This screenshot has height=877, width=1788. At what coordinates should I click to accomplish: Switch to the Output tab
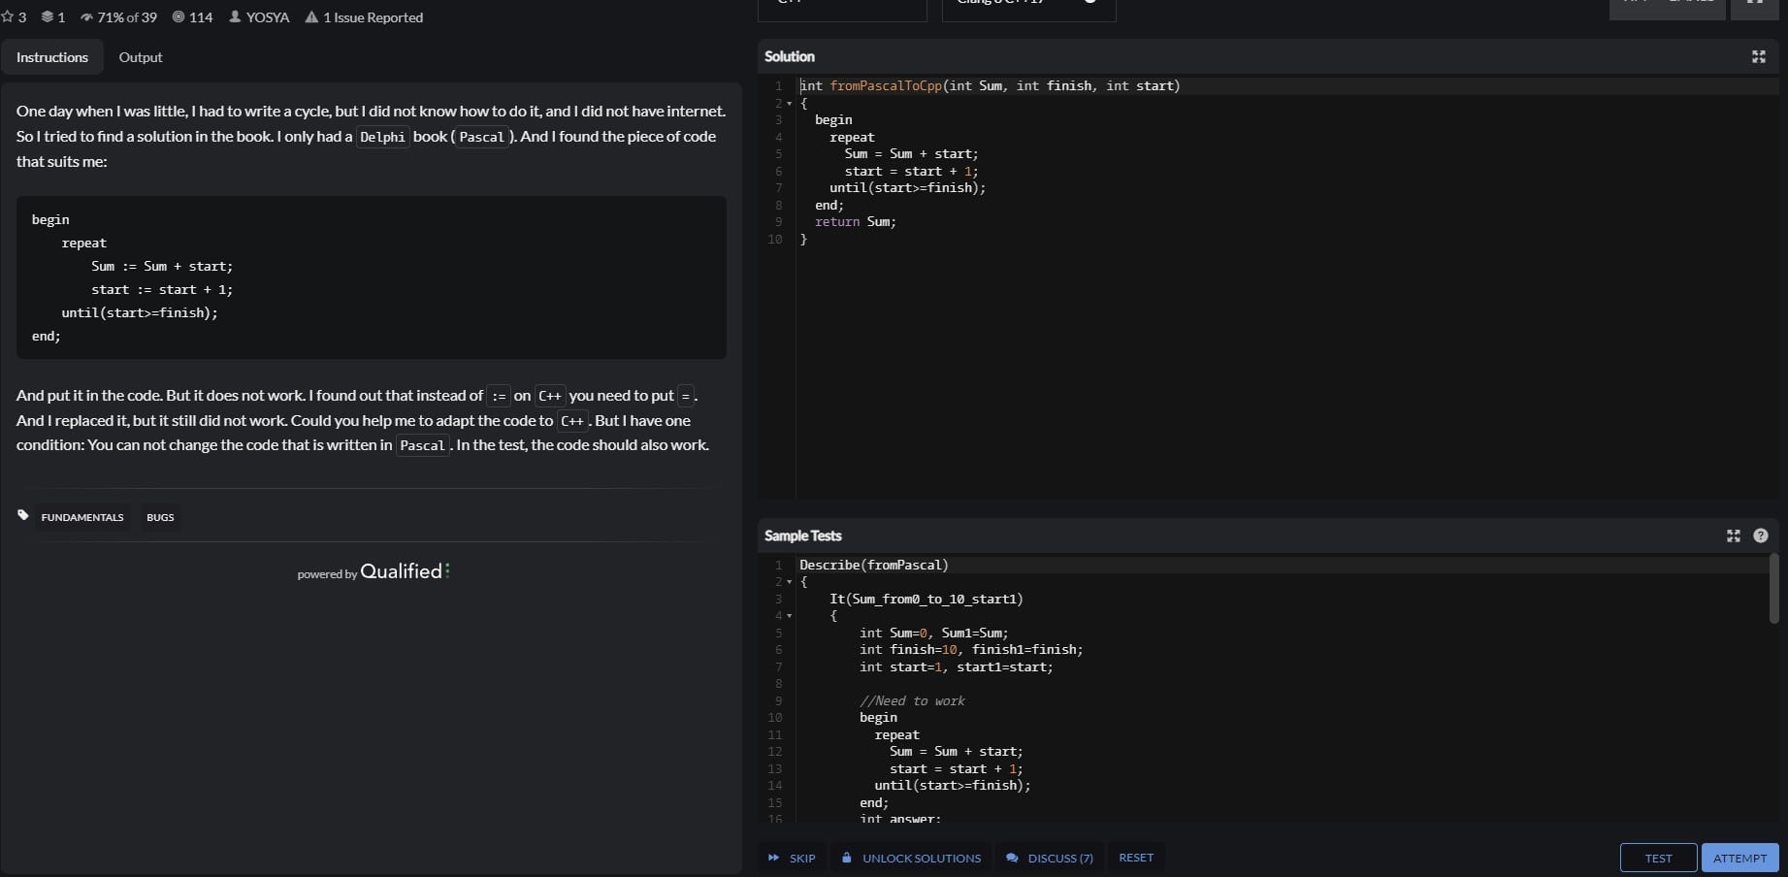[x=140, y=57]
